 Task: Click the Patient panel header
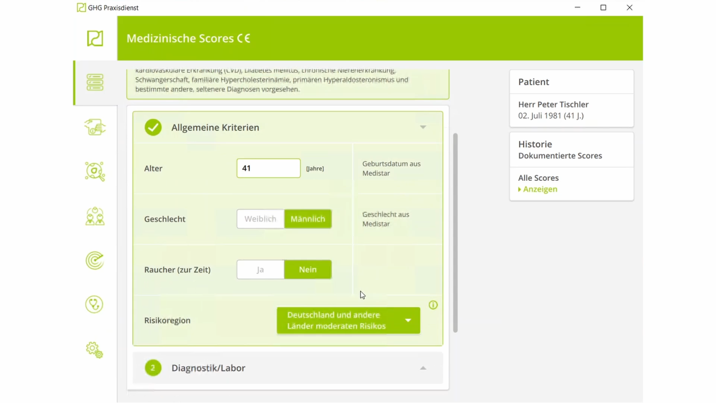534,82
